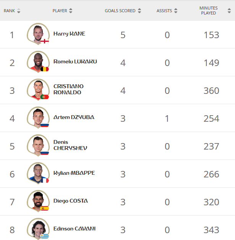Sort by Player name arrows
This screenshot has height=240, width=235.
click(x=71, y=11)
